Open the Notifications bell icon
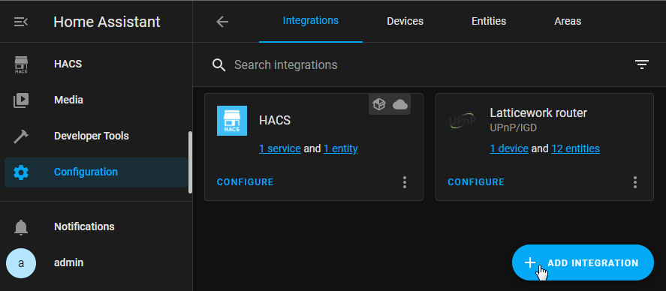The image size is (666, 291). [x=21, y=227]
